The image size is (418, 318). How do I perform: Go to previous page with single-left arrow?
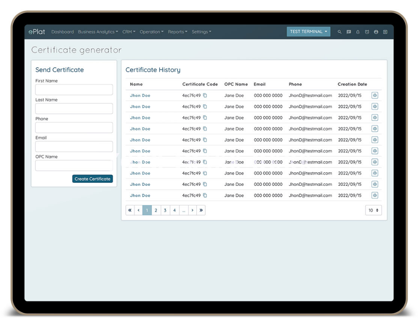(x=138, y=210)
